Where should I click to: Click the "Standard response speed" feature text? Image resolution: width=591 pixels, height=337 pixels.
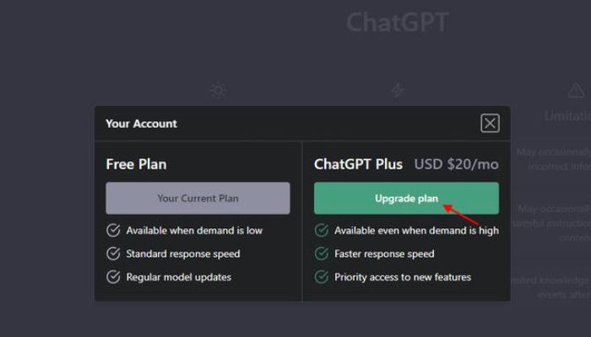tap(183, 254)
